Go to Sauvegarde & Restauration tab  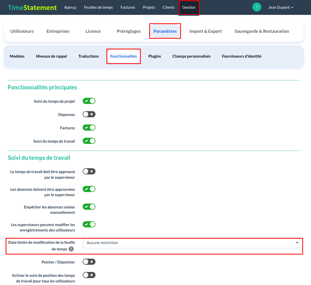tap(262, 31)
